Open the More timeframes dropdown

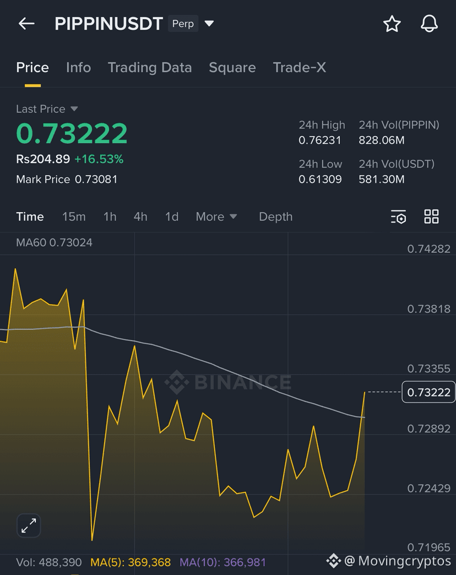click(216, 216)
